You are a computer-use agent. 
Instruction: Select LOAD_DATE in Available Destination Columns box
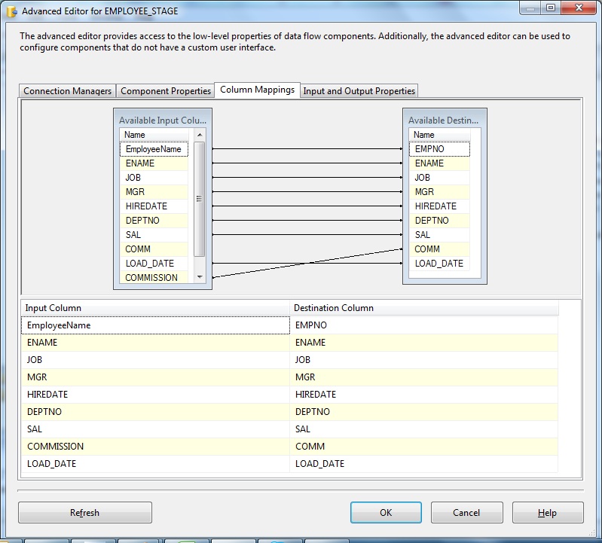point(439,264)
